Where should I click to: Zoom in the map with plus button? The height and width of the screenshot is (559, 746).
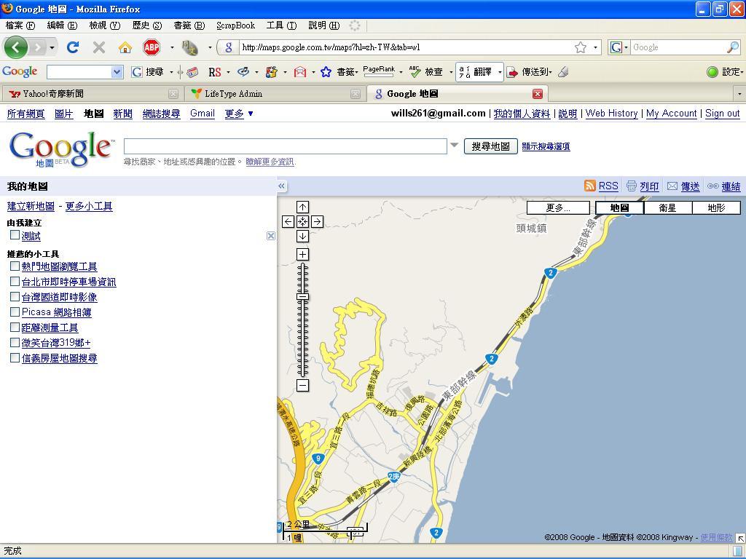pyautogui.click(x=302, y=254)
